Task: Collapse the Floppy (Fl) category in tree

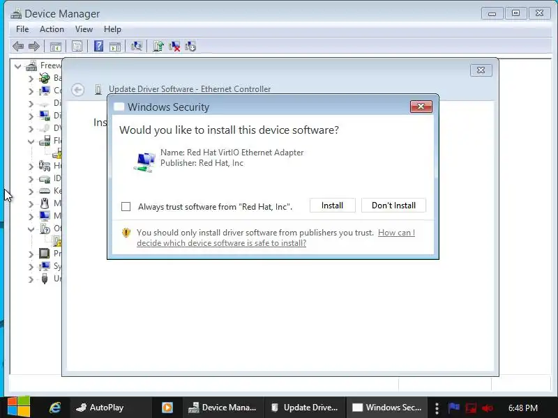Action: pos(31,141)
